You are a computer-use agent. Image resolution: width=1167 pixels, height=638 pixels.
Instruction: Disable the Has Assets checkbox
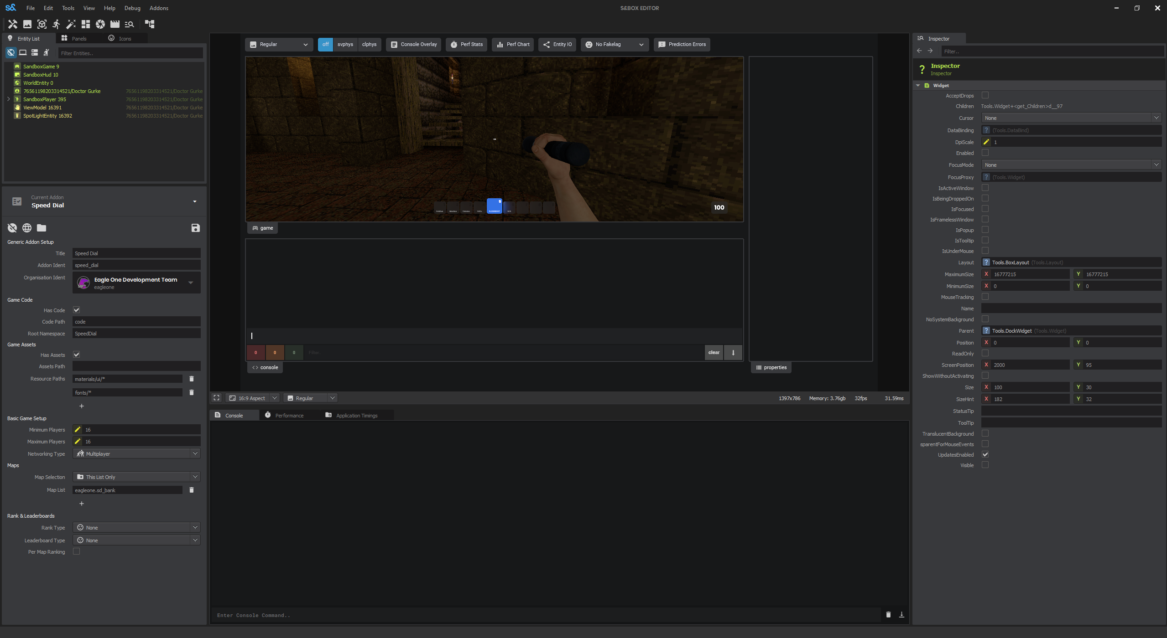(x=76, y=355)
